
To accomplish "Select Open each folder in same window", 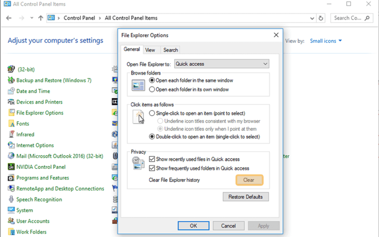I will tap(152, 80).
